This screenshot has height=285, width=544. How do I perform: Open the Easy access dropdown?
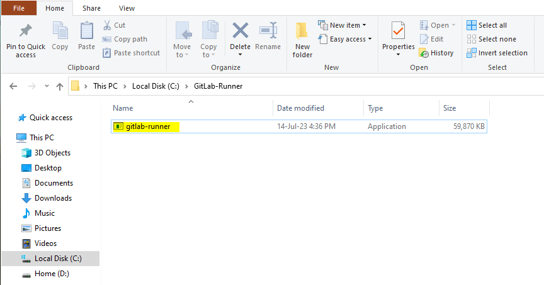click(x=345, y=39)
